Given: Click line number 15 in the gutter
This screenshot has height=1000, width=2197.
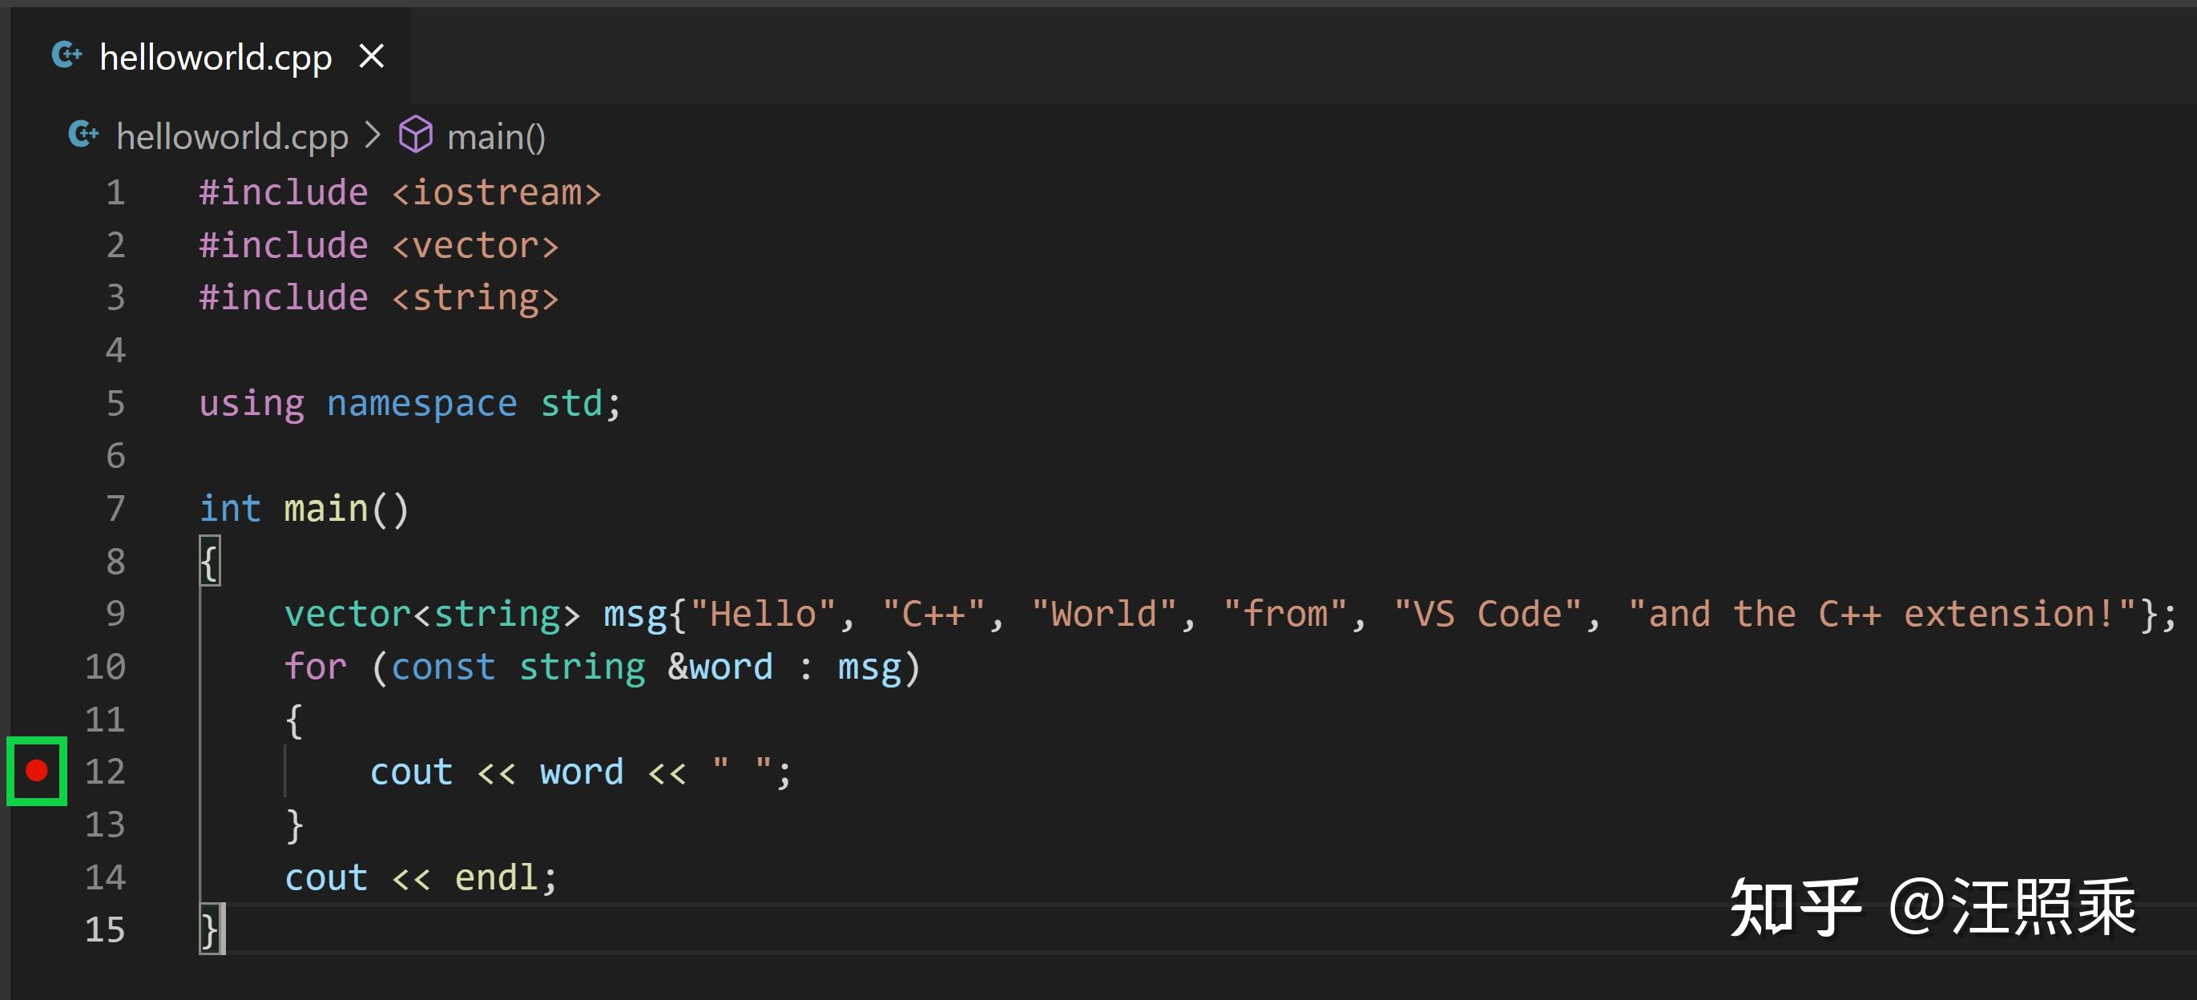Looking at the screenshot, I should [105, 929].
